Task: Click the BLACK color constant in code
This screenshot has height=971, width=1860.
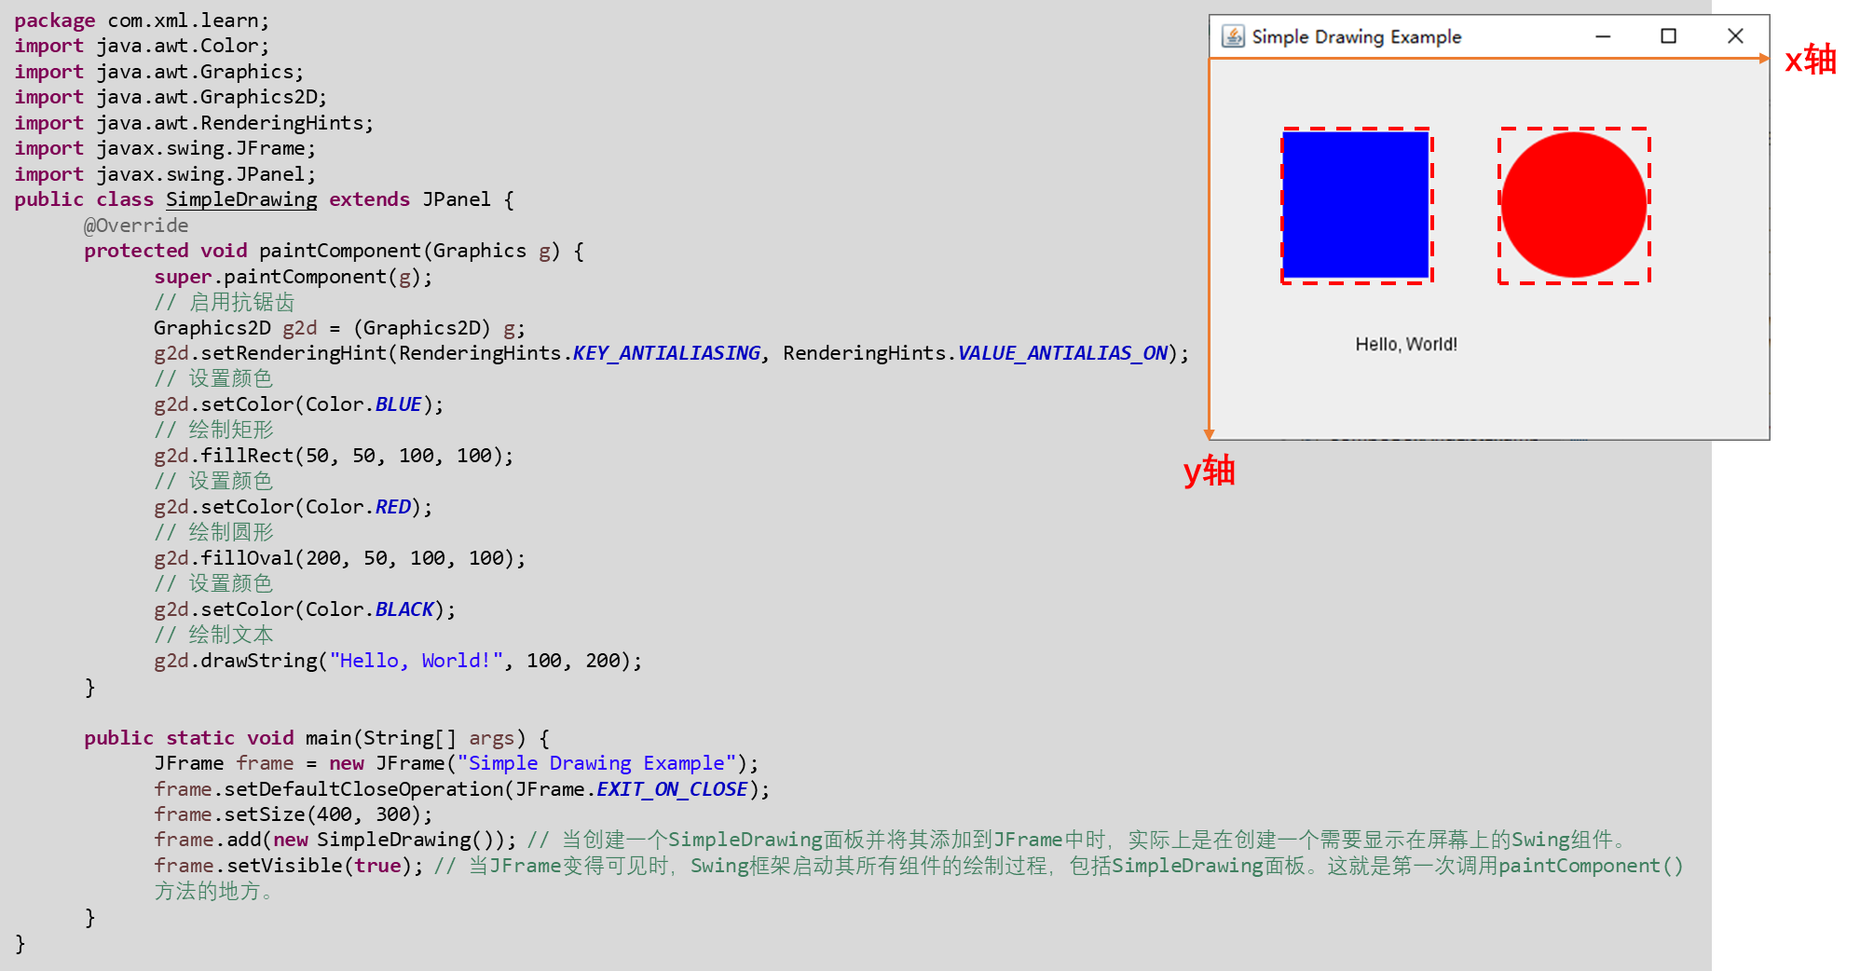Action: 404,609
